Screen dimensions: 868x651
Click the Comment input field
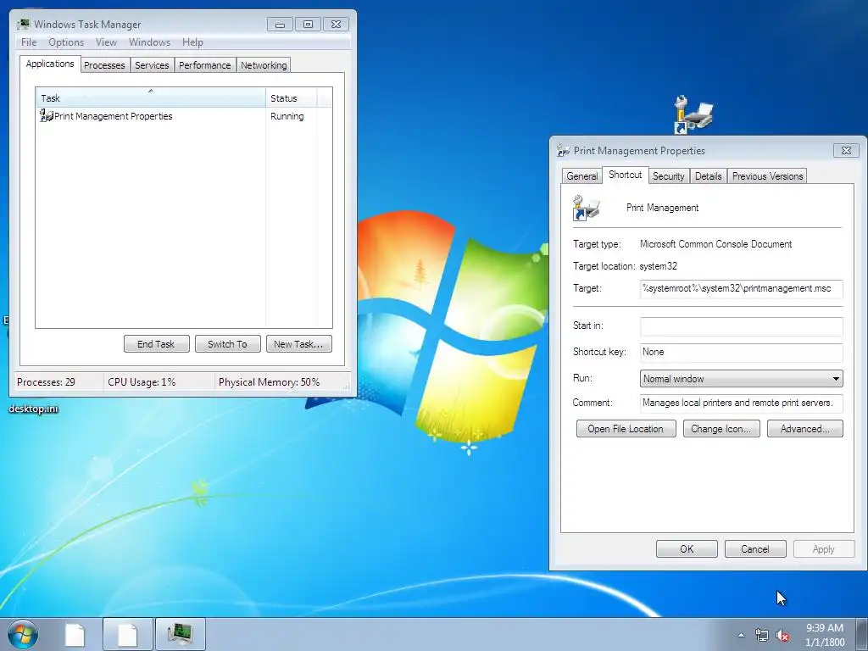[x=741, y=403]
